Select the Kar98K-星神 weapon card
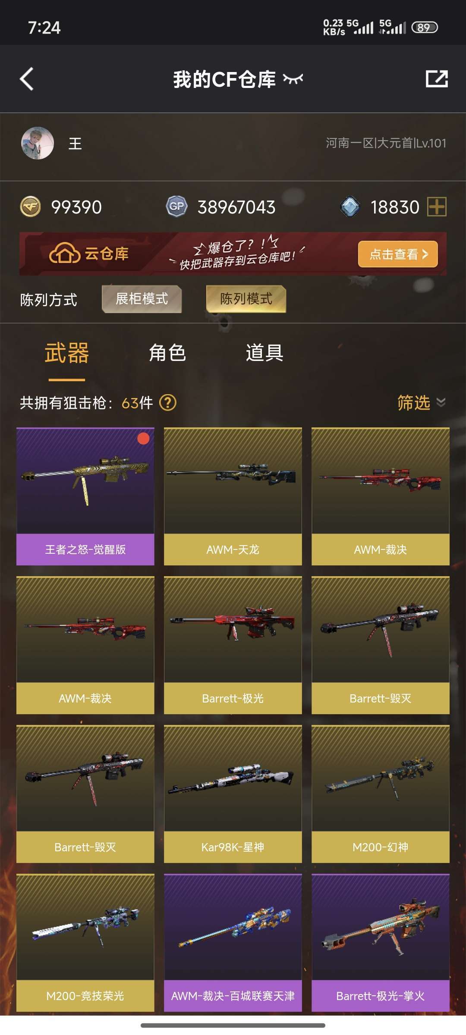The width and height of the screenshot is (466, 1035). (233, 794)
